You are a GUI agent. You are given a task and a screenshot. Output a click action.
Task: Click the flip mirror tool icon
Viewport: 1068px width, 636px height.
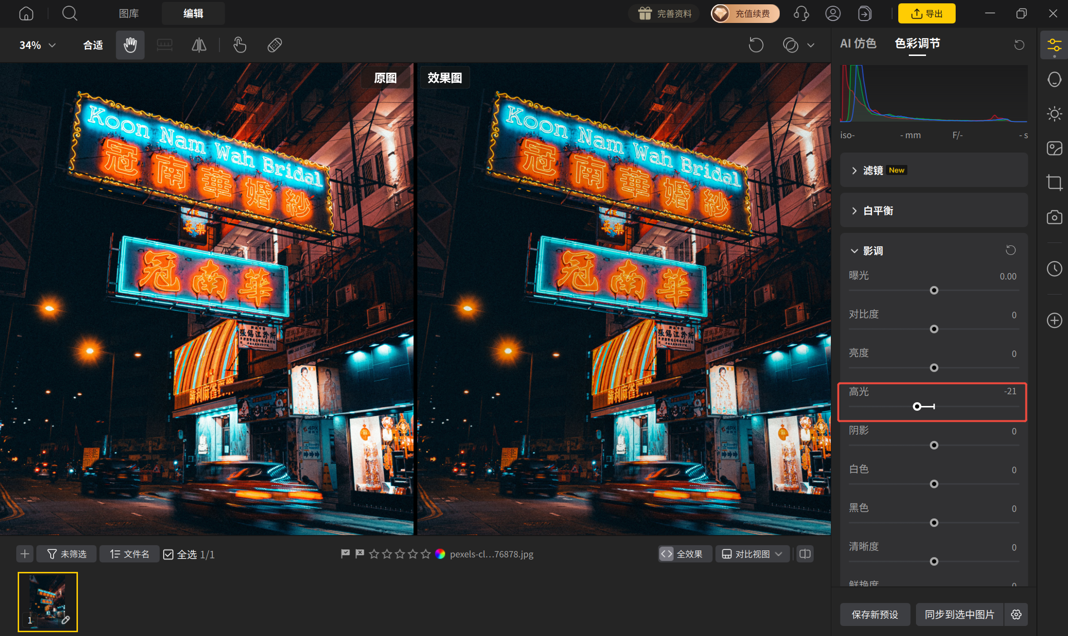tap(199, 45)
